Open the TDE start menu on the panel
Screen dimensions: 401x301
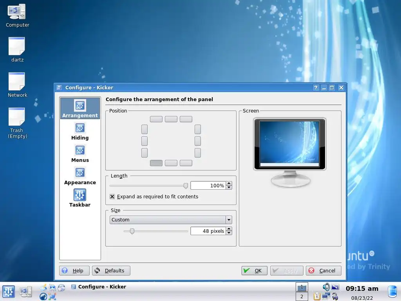coord(9,291)
